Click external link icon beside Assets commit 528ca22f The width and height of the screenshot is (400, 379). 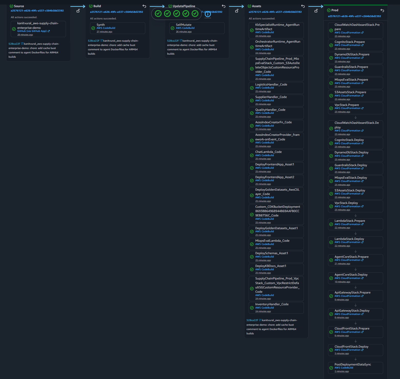[260, 320]
